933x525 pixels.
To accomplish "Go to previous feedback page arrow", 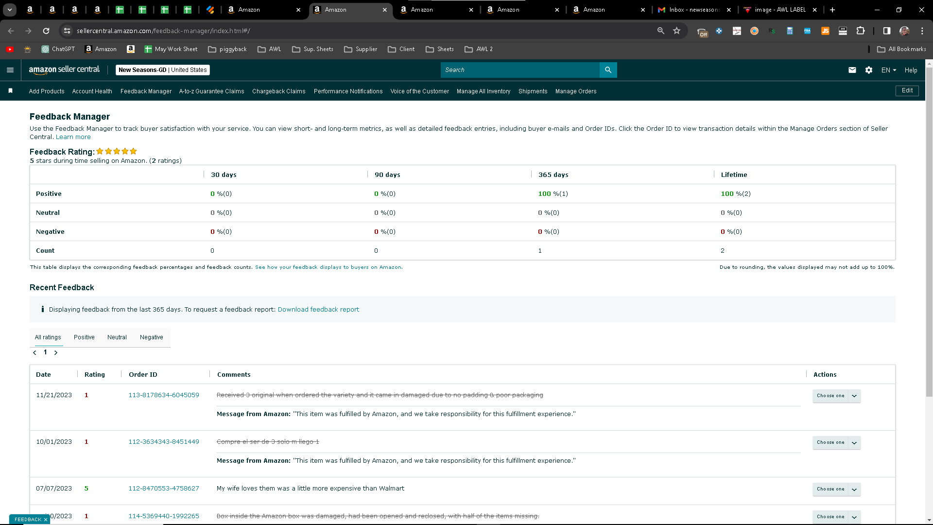I will [35, 353].
